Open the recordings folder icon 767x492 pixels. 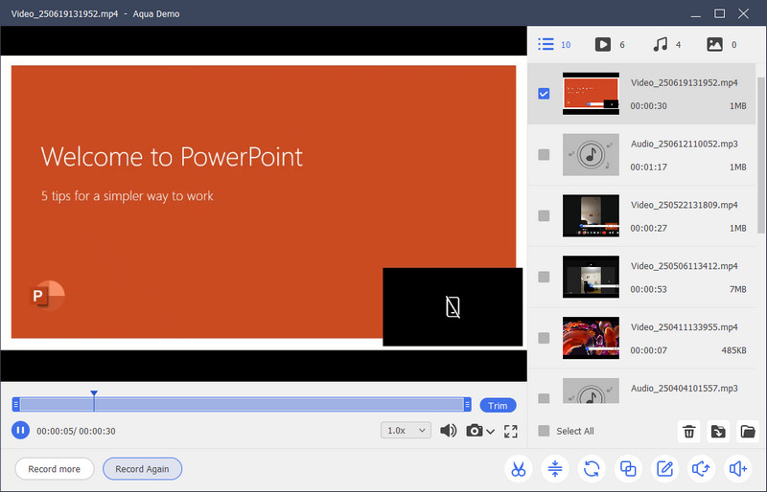[748, 432]
